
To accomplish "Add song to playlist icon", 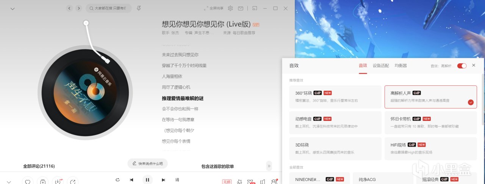I will (x=43, y=182).
